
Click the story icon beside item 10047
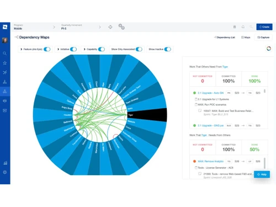(x=200, y=110)
